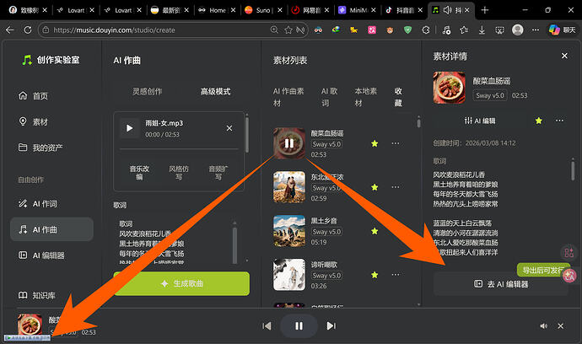Open the browser three-dot settings menu
Viewport: 582px width, 344px height.
point(536,30)
